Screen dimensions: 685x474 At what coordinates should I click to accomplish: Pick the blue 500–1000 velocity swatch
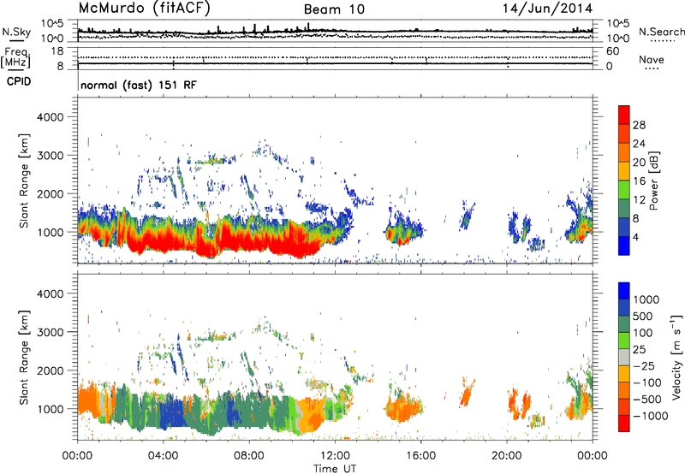(x=624, y=308)
